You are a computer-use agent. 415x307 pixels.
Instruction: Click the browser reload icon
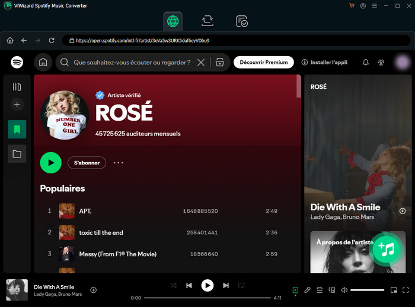[x=52, y=40]
